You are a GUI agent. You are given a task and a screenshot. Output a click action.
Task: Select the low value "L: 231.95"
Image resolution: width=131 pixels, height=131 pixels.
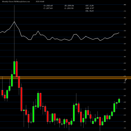tap(69, 8)
